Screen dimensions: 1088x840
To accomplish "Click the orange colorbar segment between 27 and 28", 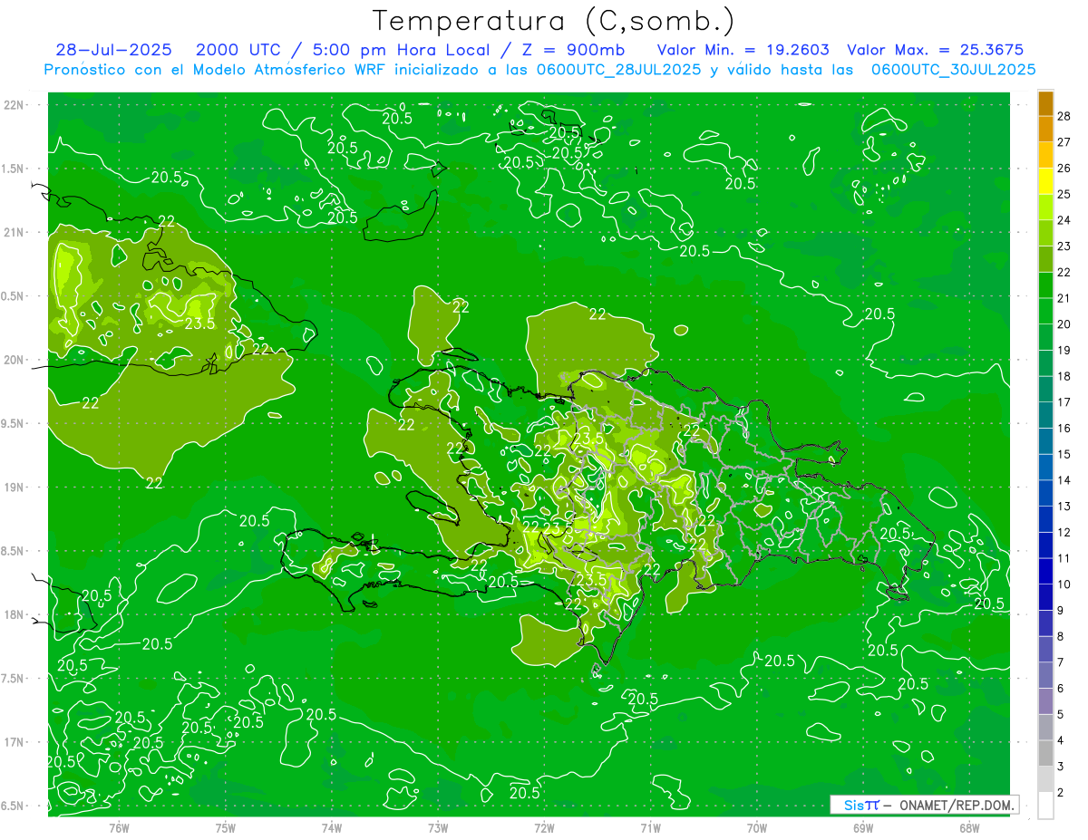I will [1045, 129].
